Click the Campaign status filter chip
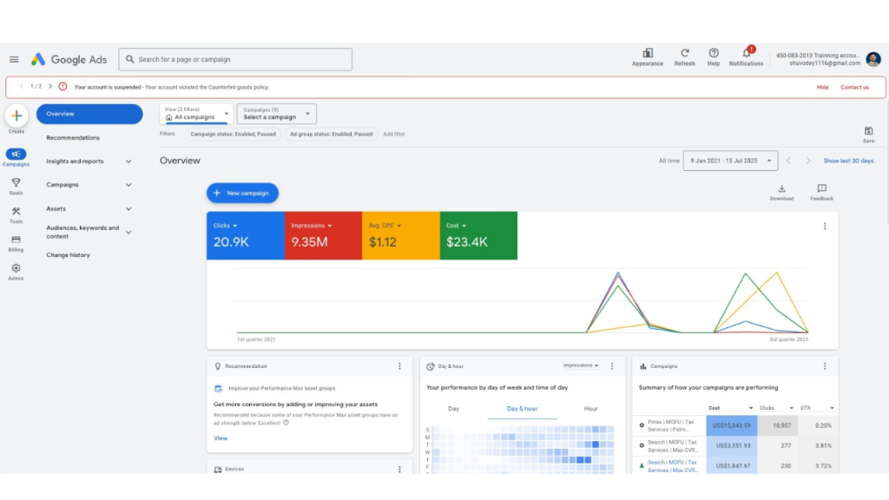The image size is (889, 500). [x=233, y=135]
